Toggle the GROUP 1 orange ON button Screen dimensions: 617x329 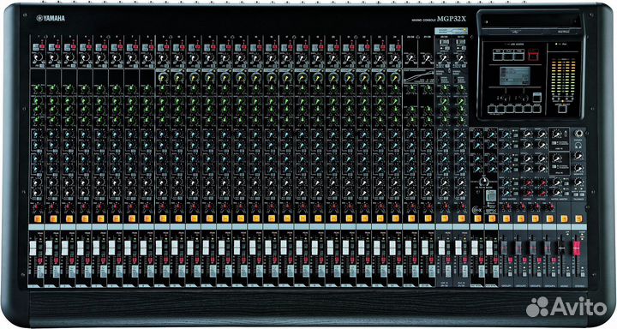(x=506, y=218)
